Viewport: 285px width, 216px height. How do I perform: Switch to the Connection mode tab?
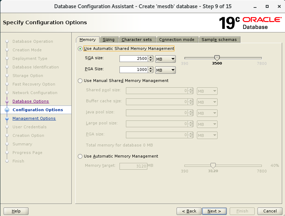point(177,40)
